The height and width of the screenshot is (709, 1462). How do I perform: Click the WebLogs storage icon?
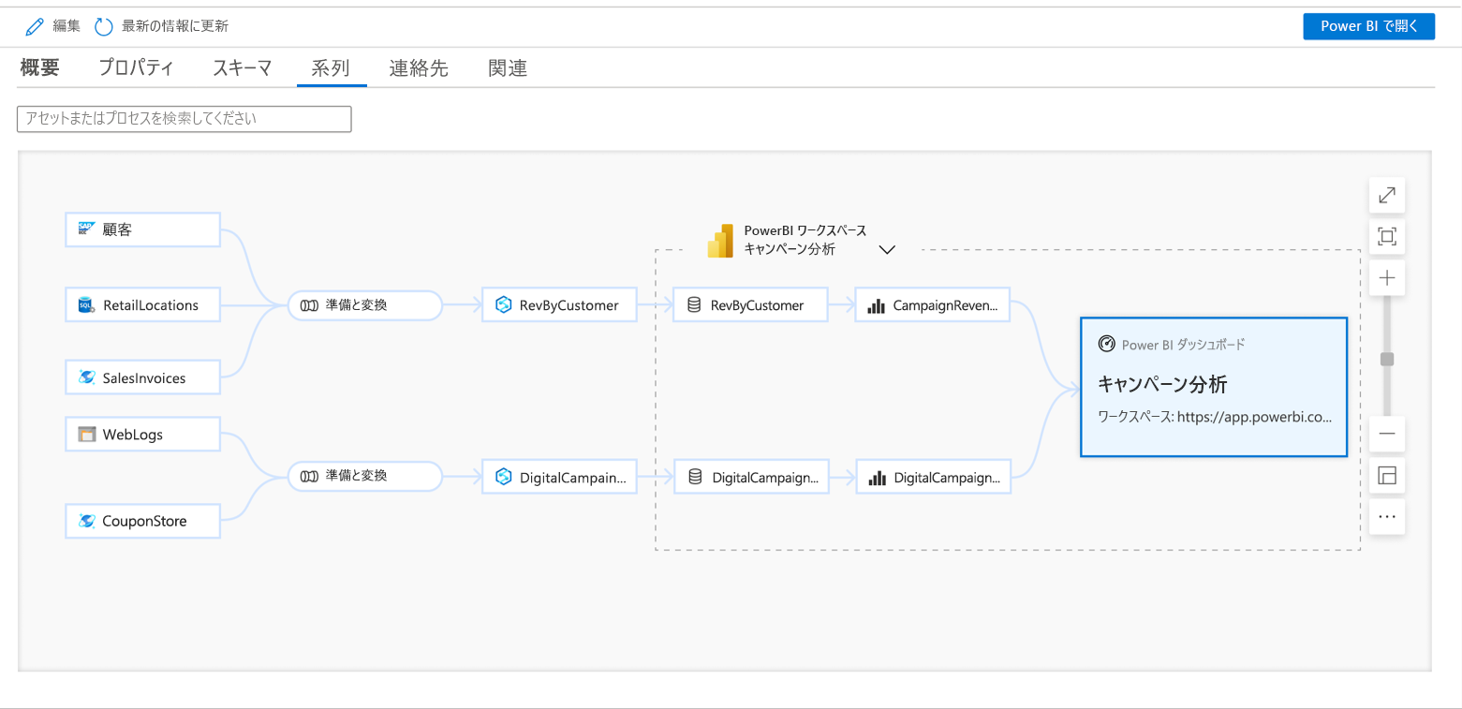87,435
